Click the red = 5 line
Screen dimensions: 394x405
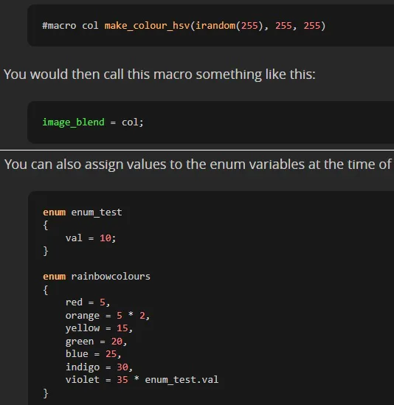coord(88,302)
